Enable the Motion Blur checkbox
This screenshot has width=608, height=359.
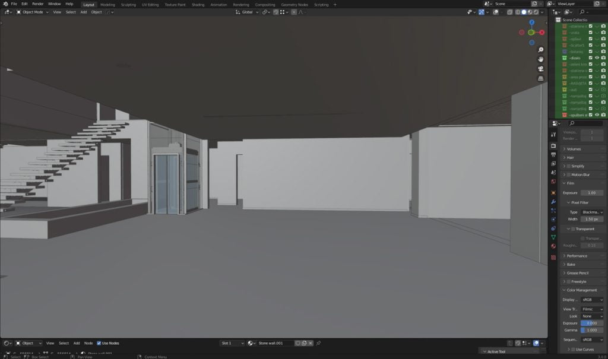[566, 174]
